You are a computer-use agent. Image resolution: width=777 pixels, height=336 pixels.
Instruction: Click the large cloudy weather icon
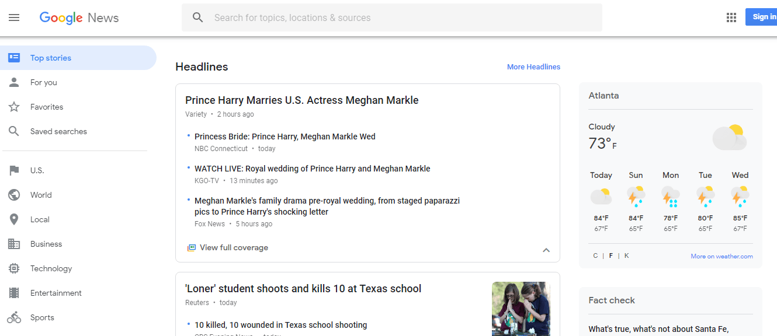point(730,138)
